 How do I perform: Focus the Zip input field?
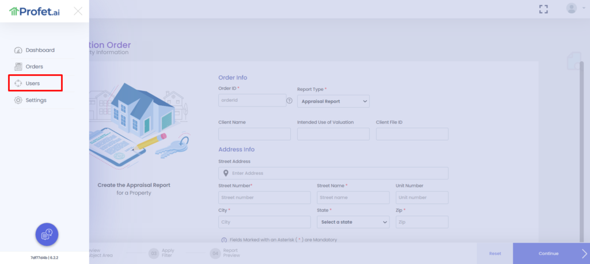[422, 222]
